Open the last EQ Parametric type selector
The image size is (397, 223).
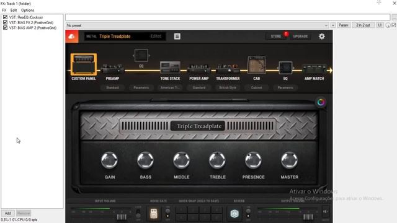click(285, 88)
